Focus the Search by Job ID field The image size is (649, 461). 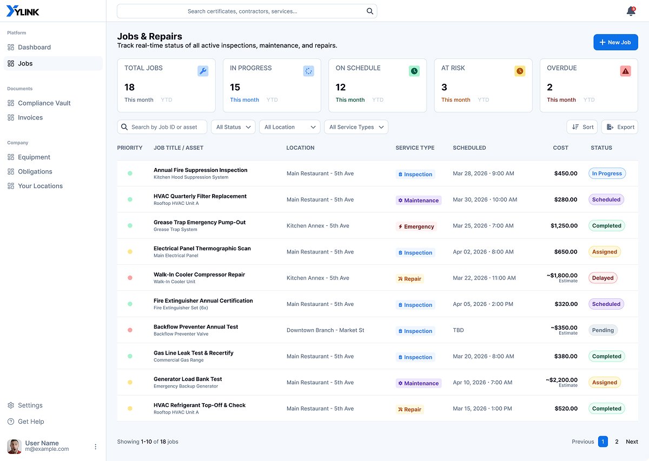tap(162, 127)
